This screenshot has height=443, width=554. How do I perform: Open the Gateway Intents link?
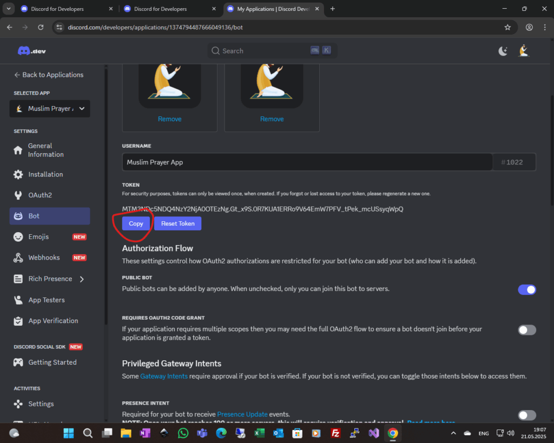(164, 376)
